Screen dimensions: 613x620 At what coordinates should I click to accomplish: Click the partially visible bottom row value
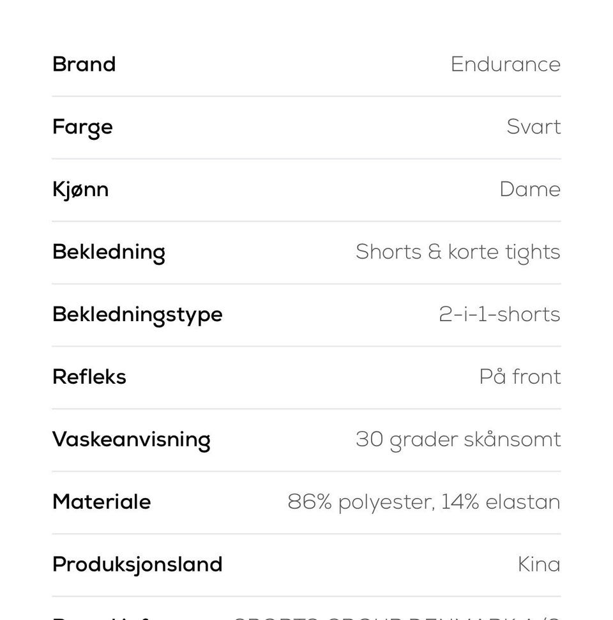pyautogui.click(x=397, y=617)
